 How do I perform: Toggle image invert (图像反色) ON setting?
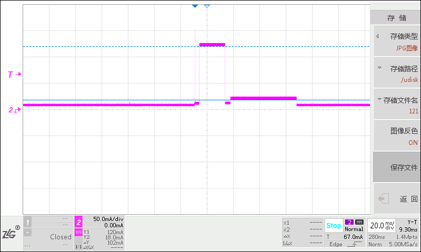[x=397, y=136]
